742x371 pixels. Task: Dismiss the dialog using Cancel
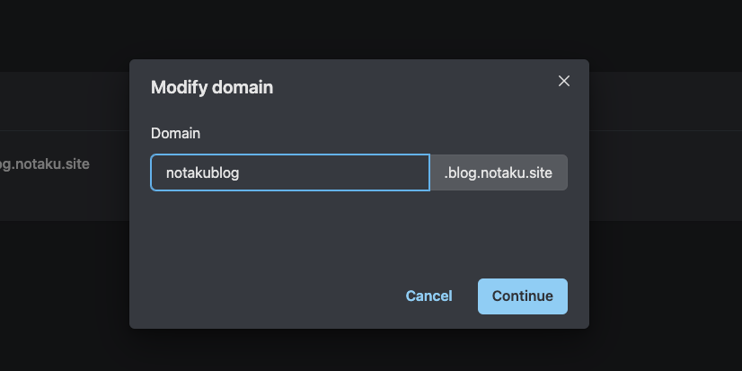[x=428, y=296]
